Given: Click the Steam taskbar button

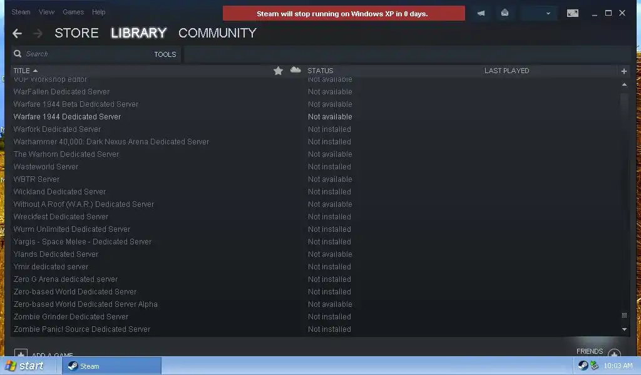Looking at the screenshot, I should coord(112,366).
